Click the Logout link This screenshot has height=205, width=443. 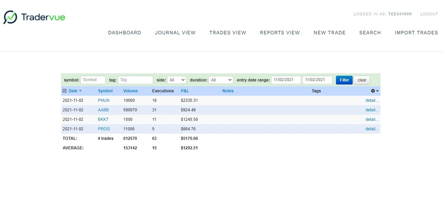tap(429, 14)
